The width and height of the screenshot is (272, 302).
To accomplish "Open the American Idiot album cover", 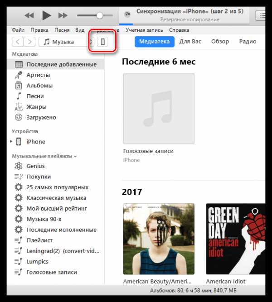I will (236, 239).
